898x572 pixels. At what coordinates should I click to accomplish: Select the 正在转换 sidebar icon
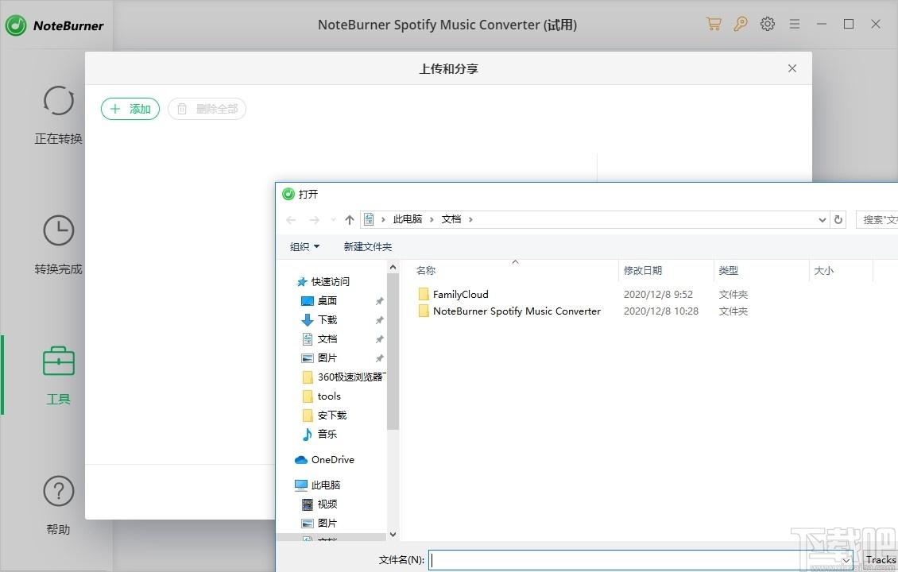point(58,102)
